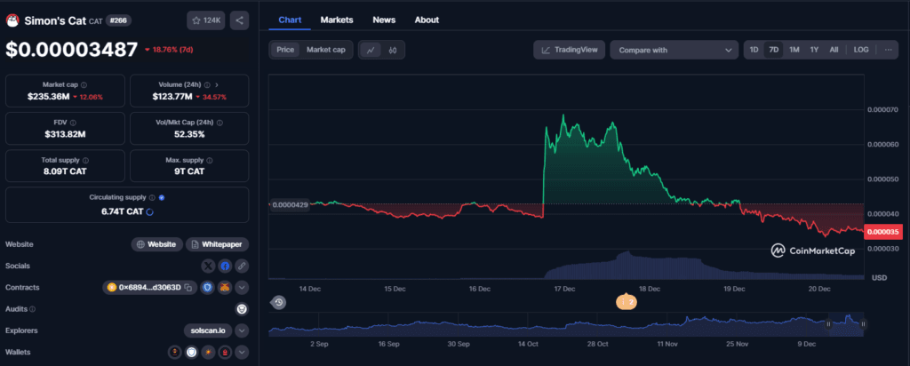Viewport: 910px width, 366px height.
Task: Set chart range to 1Y
Action: coord(814,50)
